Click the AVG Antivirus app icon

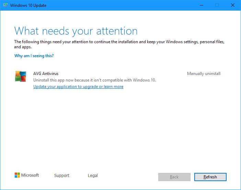pos(21,76)
